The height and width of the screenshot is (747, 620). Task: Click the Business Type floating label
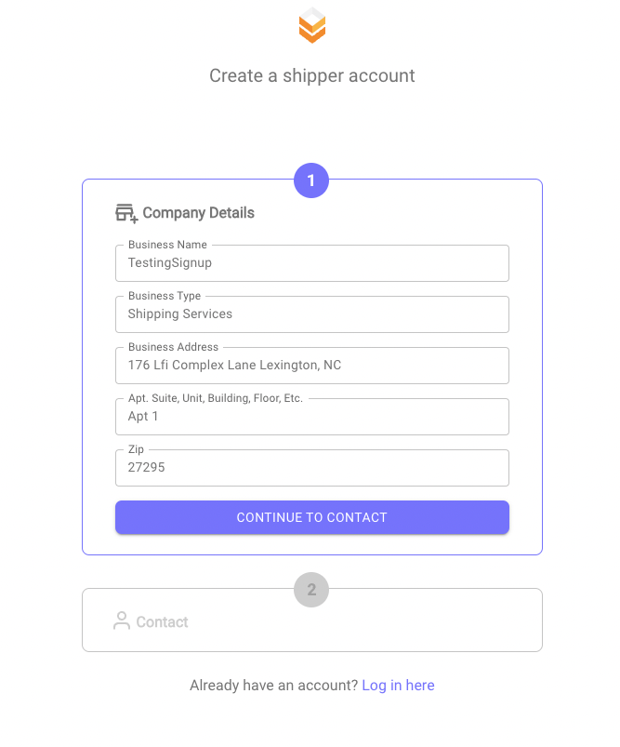pos(165,296)
